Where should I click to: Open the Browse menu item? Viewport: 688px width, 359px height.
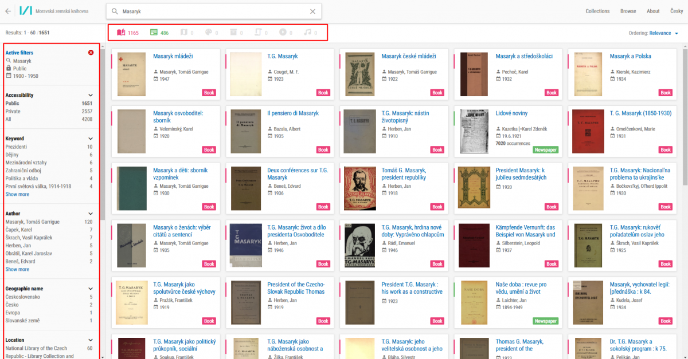pos(628,11)
